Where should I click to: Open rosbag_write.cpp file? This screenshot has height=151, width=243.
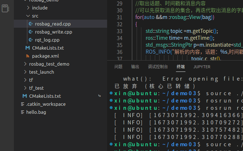point(60,32)
